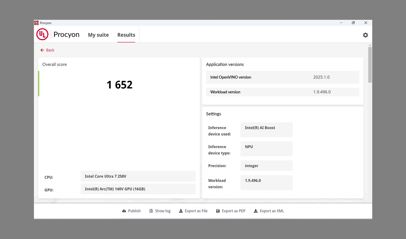This screenshot has width=406, height=239.
Task: Click the Workload version row in Application versions
Action: coord(283,92)
